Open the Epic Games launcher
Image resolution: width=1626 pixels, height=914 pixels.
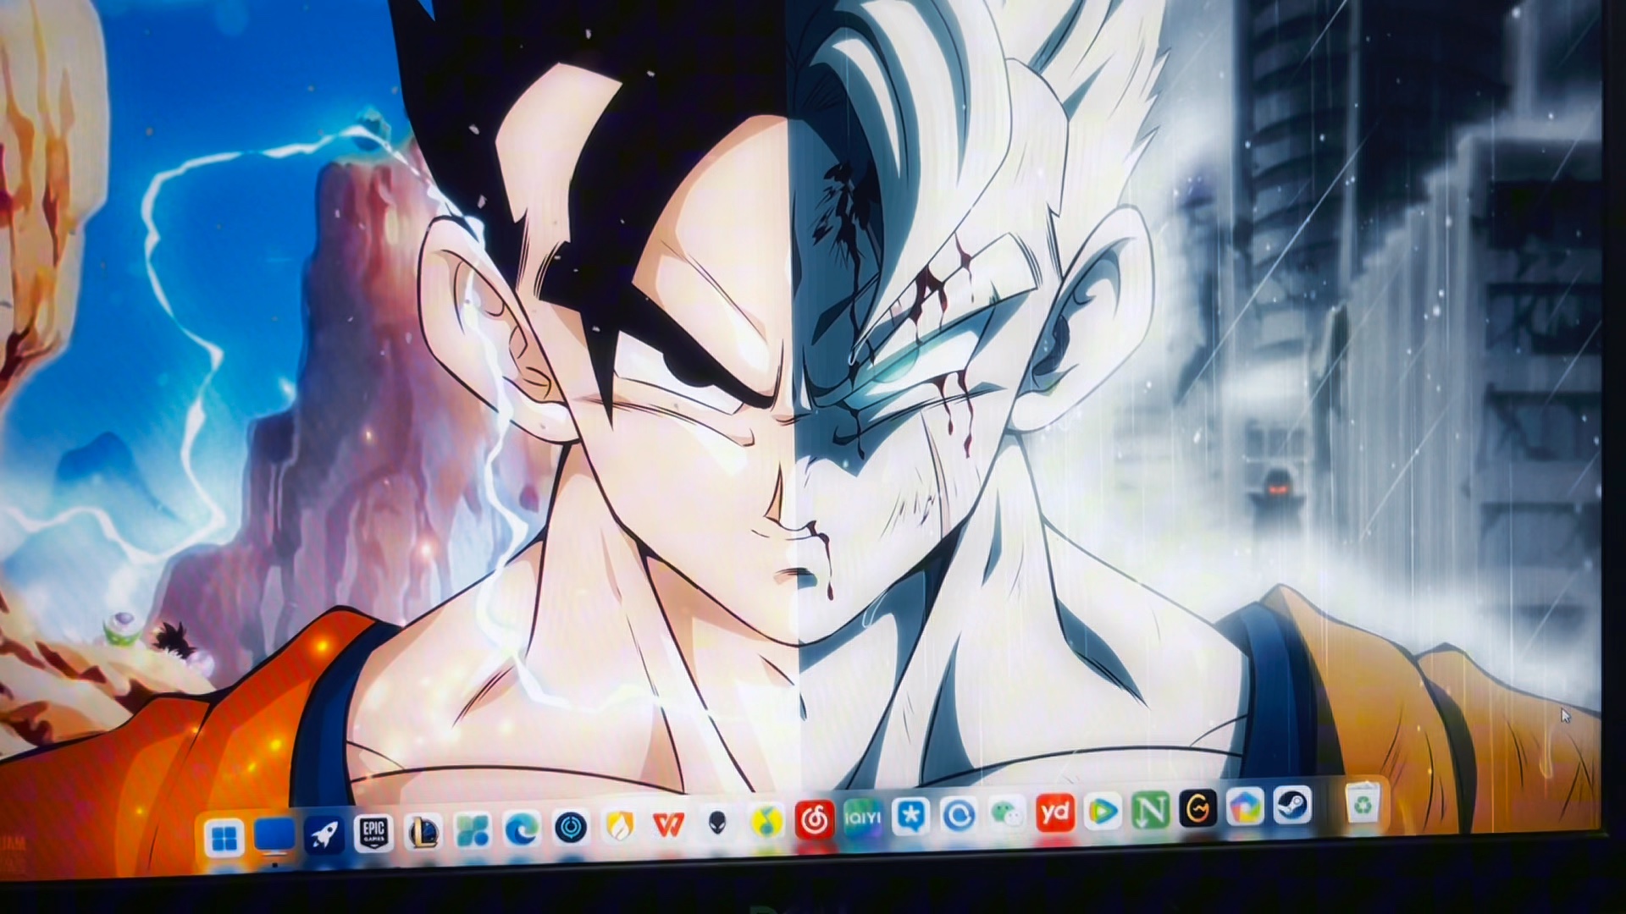(x=373, y=834)
